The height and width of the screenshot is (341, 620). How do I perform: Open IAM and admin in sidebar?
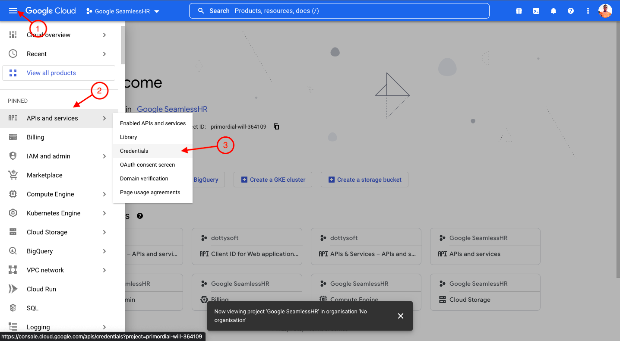coord(59,156)
